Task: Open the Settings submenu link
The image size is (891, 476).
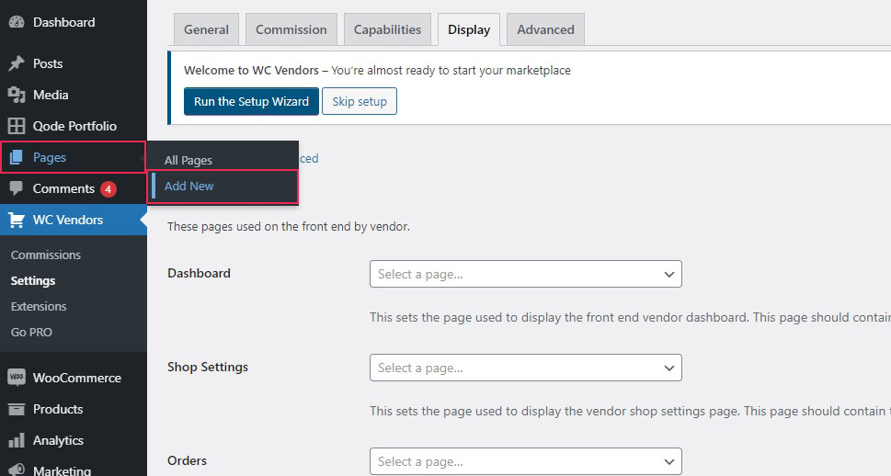Action: (33, 280)
